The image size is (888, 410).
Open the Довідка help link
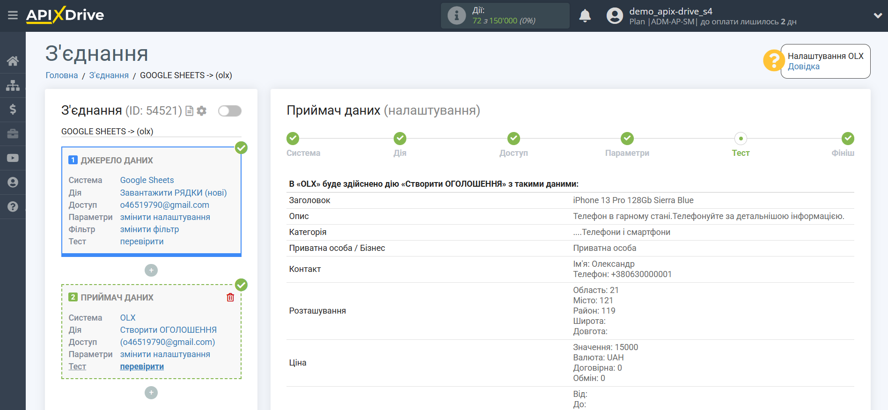(x=803, y=66)
